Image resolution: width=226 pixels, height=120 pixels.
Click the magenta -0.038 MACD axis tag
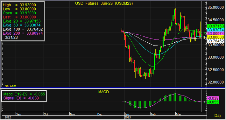[213, 98]
